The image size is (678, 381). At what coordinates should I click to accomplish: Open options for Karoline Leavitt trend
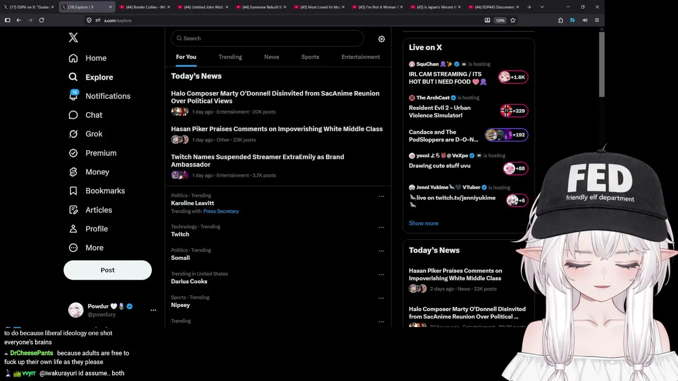coord(381,196)
